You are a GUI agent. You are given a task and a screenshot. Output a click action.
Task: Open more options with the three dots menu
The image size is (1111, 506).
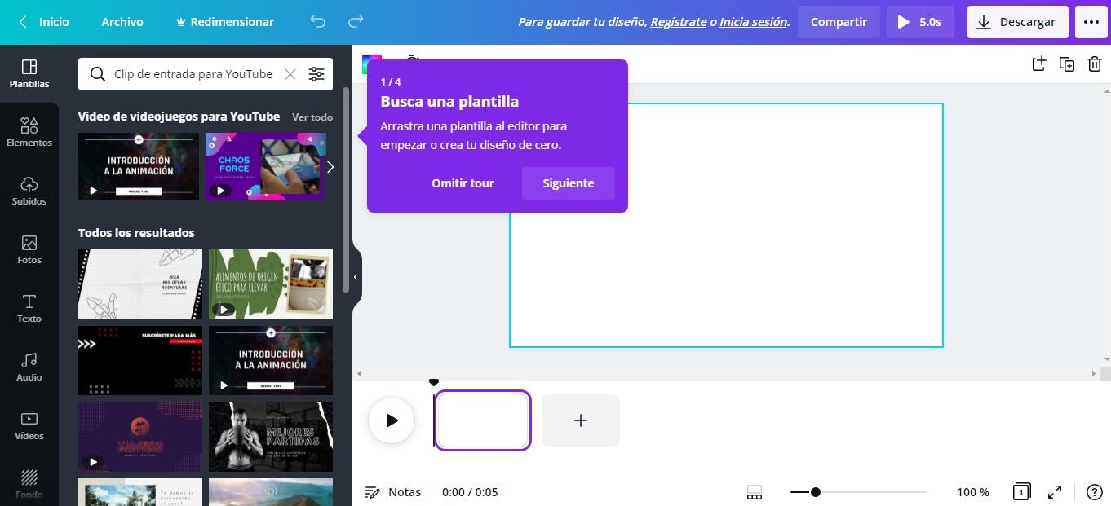[1091, 22]
